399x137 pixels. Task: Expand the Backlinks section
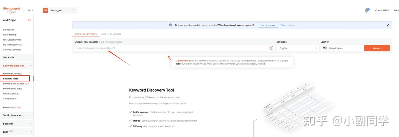point(31,123)
